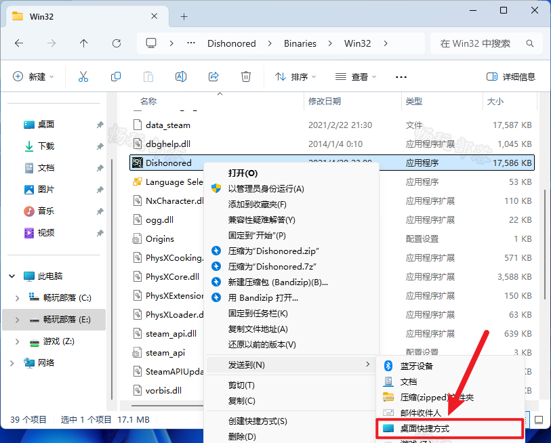Screen dimensions: 551x443
Task: Click the file list vertical scrollbar
Action: pos(545,245)
